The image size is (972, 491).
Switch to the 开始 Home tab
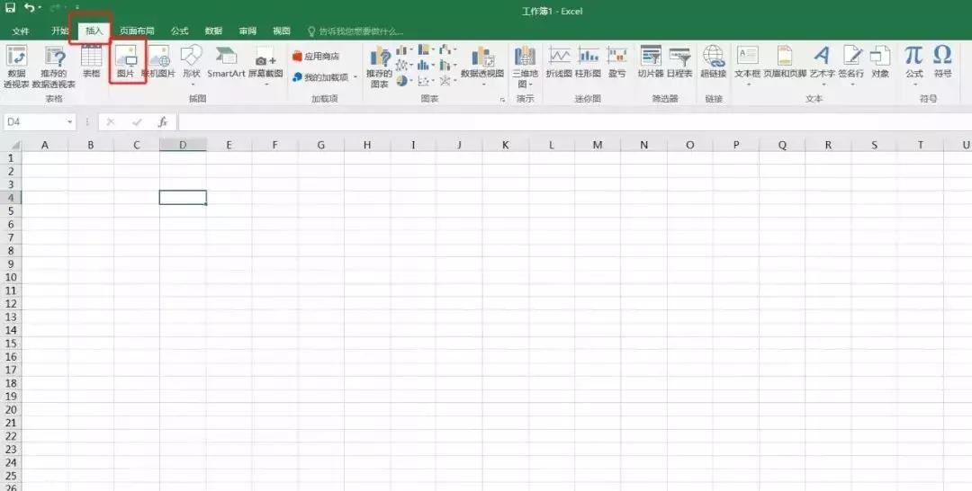[59, 31]
